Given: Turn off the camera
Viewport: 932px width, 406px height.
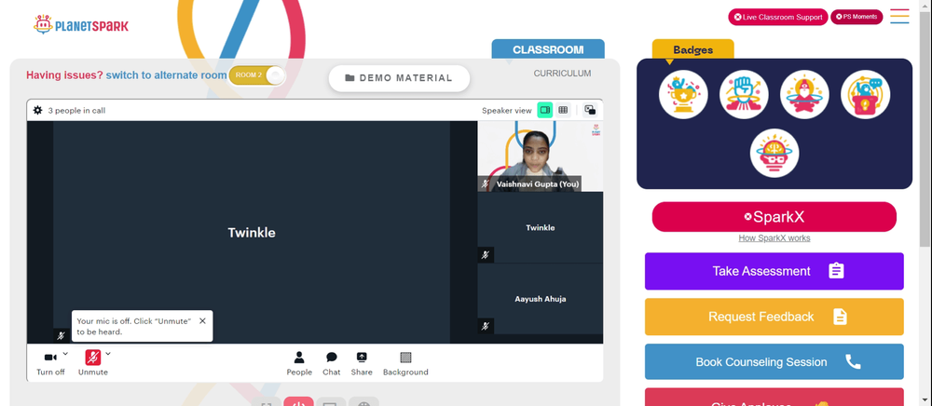Looking at the screenshot, I should pyautogui.click(x=50, y=362).
